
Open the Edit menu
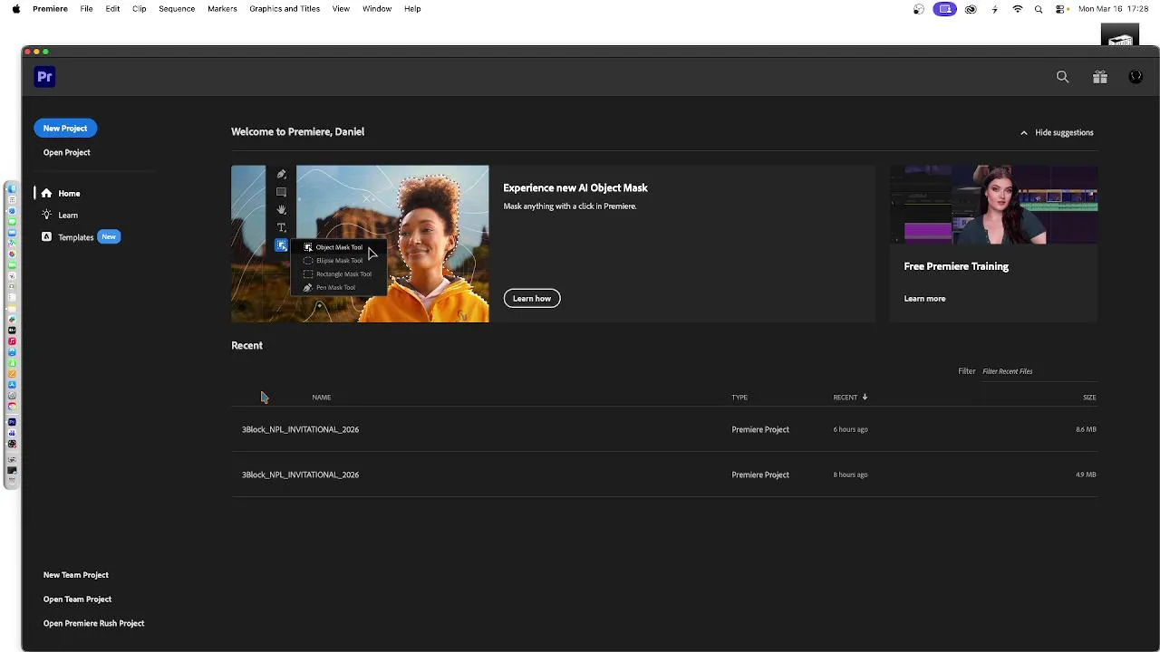(112, 8)
